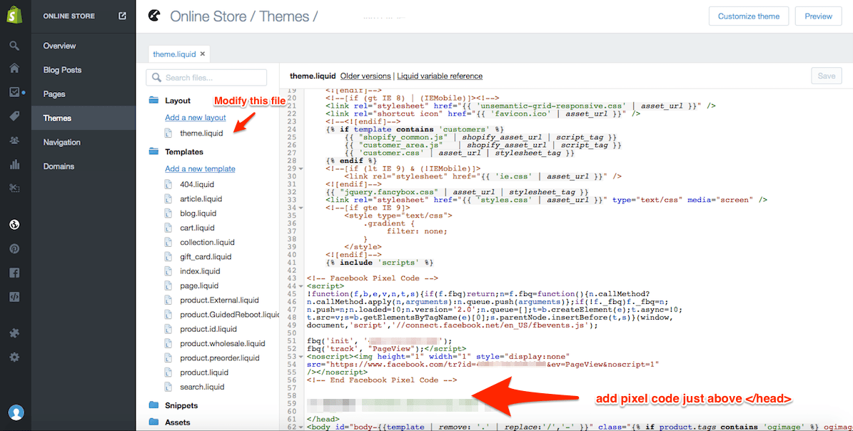Open article.liquid template file
Screen dimensions: 853x431
(201, 199)
